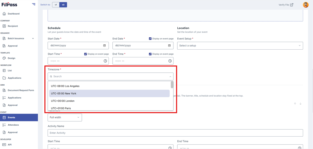Collapse the Timezone dropdown chevron
The image size is (313, 149).
click(170, 77)
